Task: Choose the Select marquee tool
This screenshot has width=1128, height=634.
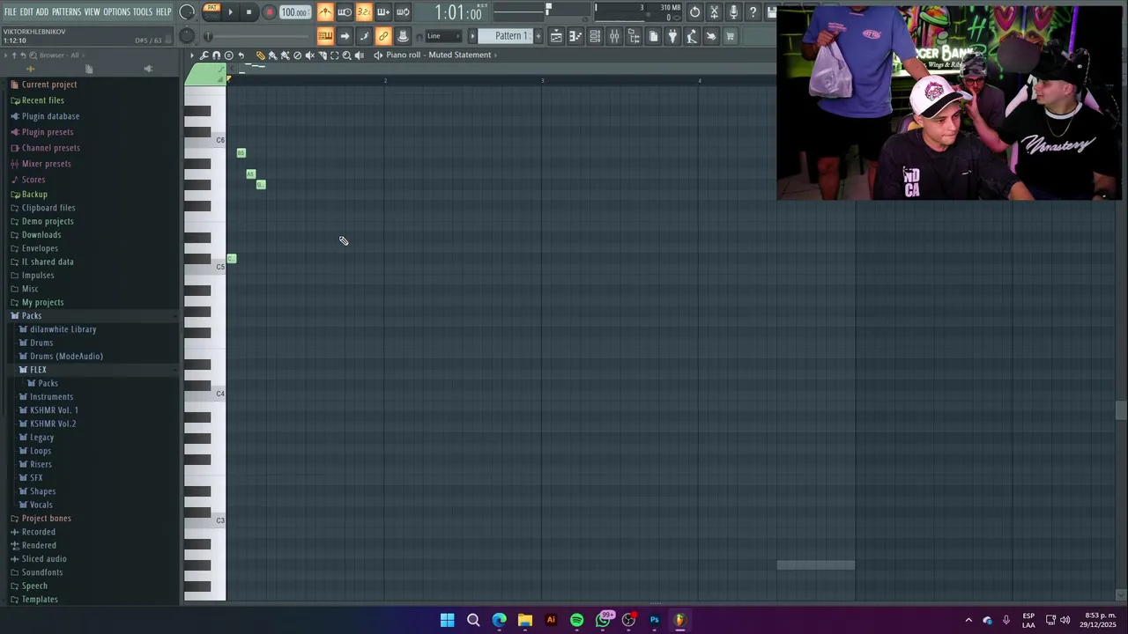Action: click(334, 55)
